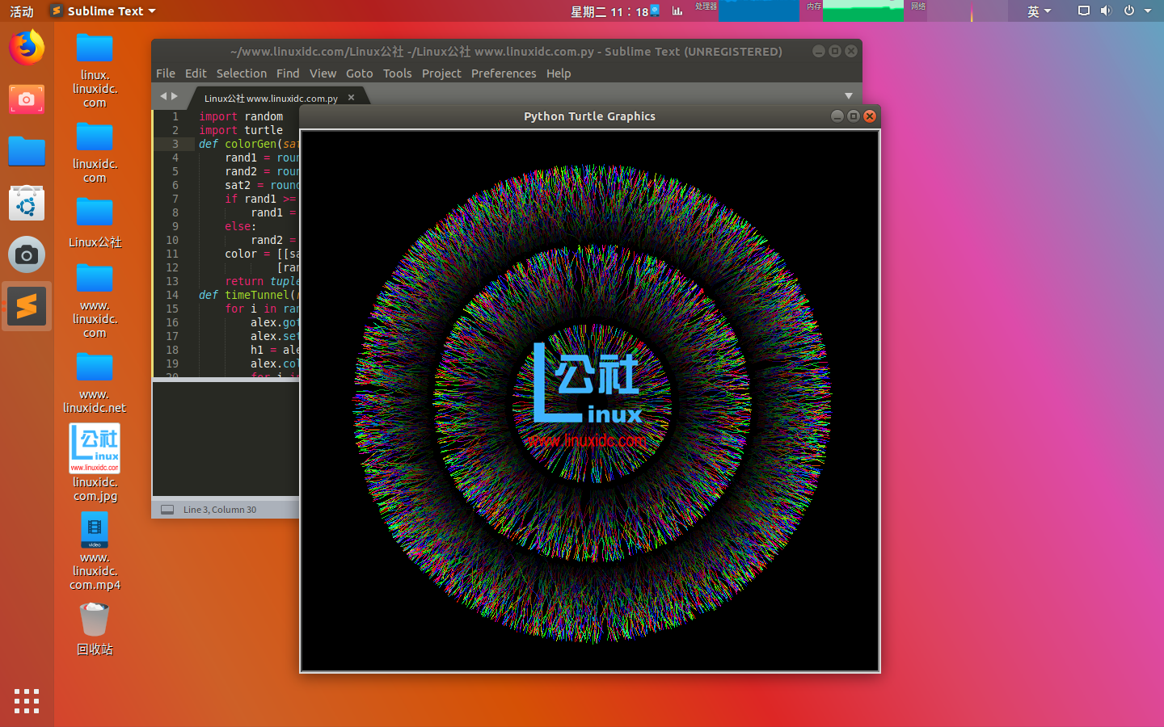1164x727 pixels.
Task: Open the camera app from the dock
Action: pyautogui.click(x=27, y=254)
